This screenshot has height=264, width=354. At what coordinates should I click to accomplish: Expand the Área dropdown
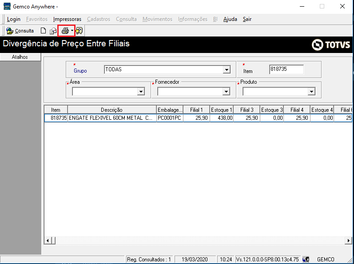click(141, 92)
